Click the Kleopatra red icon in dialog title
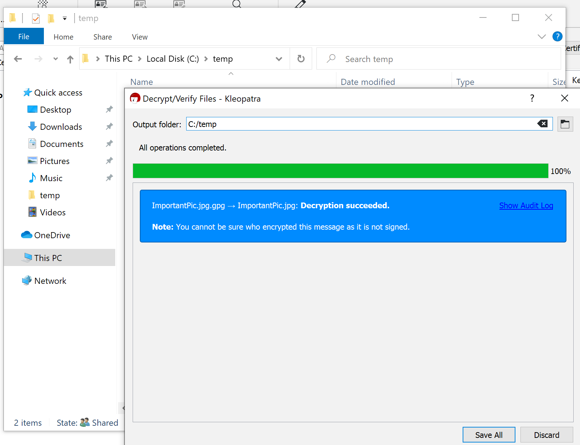580x445 pixels. coord(135,98)
